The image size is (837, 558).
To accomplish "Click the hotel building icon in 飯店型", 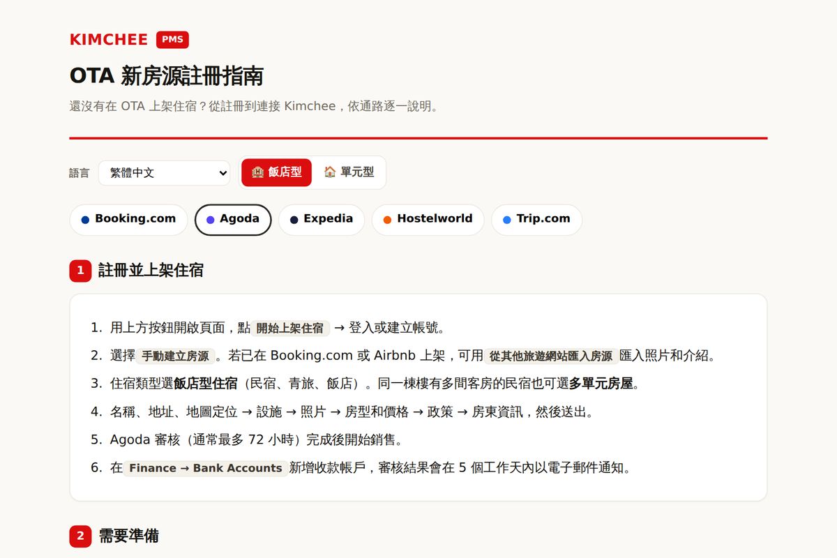I will coord(257,172).
